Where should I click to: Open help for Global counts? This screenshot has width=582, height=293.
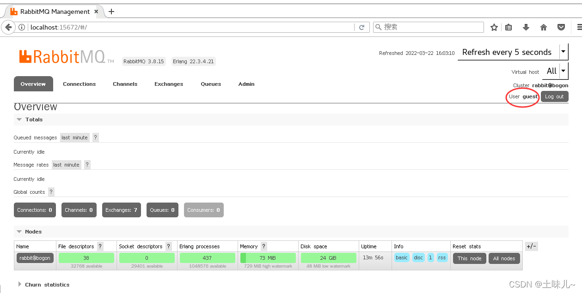(51, 192)
